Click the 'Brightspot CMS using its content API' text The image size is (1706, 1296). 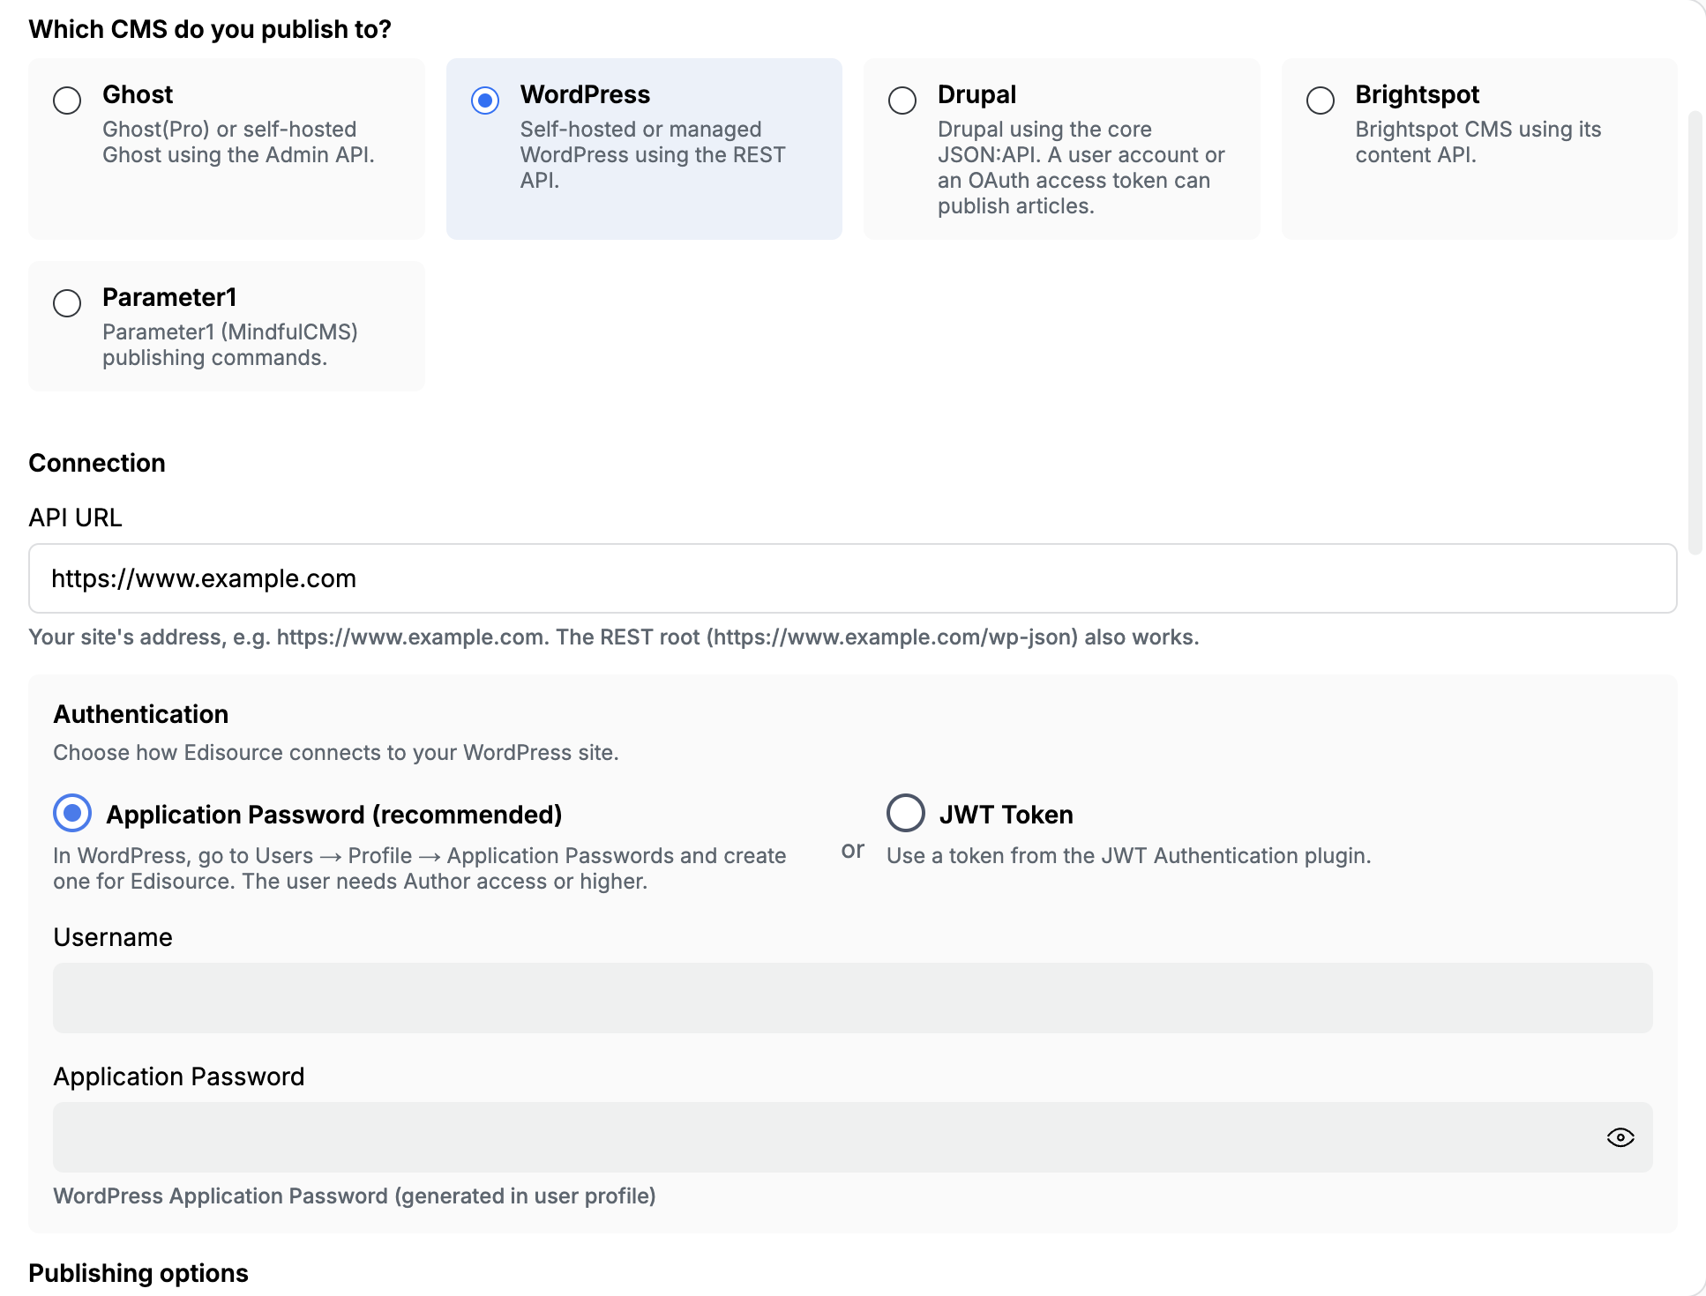pyautogui.click(x=1478, y=142)
